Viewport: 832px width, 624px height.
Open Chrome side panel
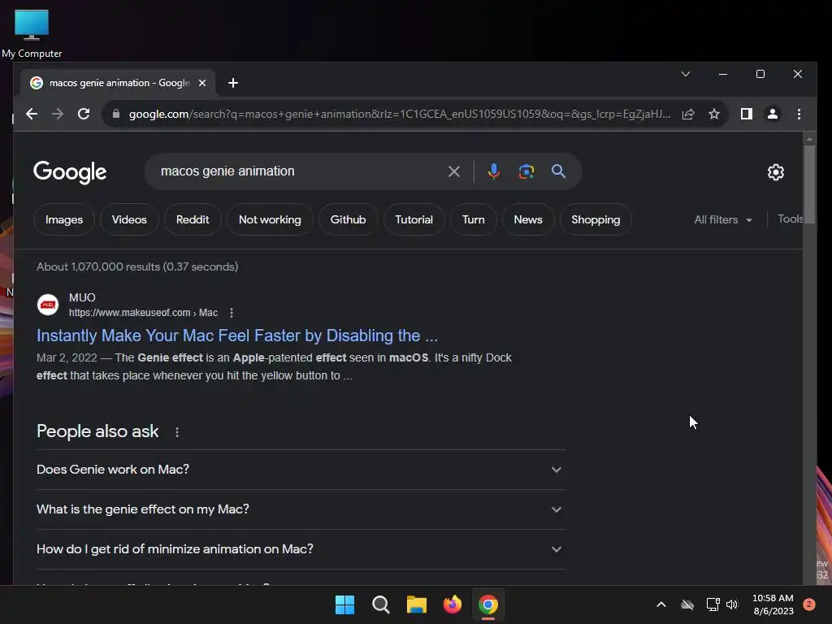tap(747, 114)
